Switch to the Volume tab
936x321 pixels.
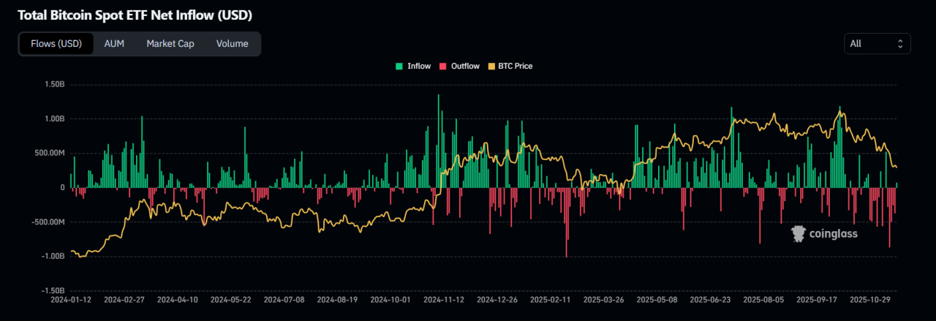(x=232, y=44)
